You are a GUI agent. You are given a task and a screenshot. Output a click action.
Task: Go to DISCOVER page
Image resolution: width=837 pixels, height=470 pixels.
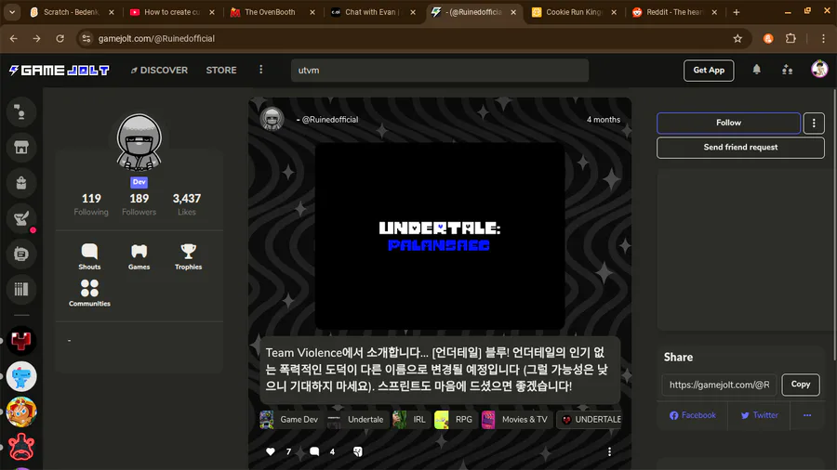tap(159, 71)
